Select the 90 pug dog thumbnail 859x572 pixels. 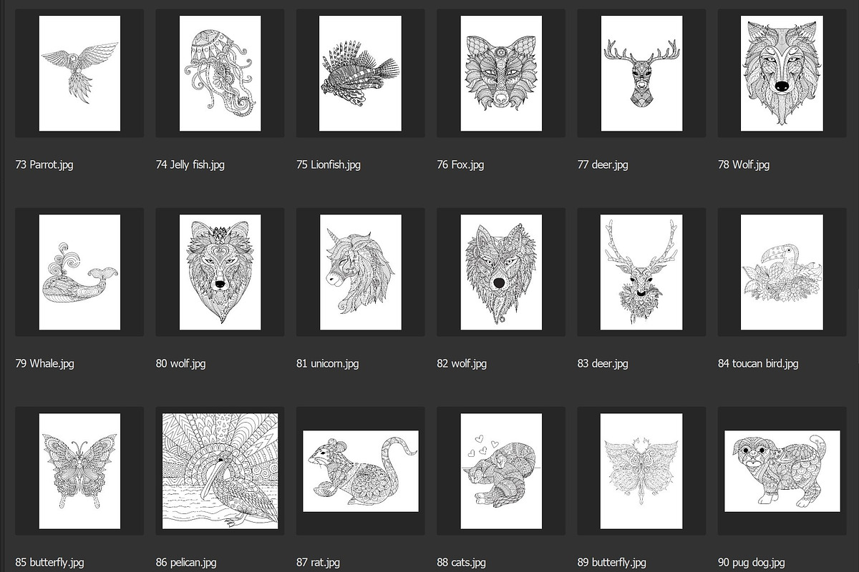tap(782, 471)
